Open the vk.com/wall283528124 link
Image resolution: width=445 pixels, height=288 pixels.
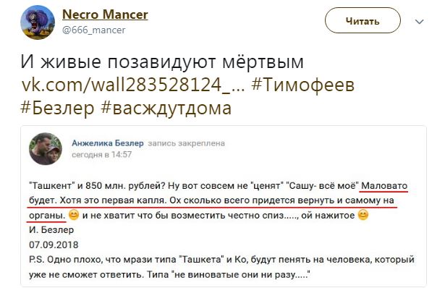tap(133, 85)
